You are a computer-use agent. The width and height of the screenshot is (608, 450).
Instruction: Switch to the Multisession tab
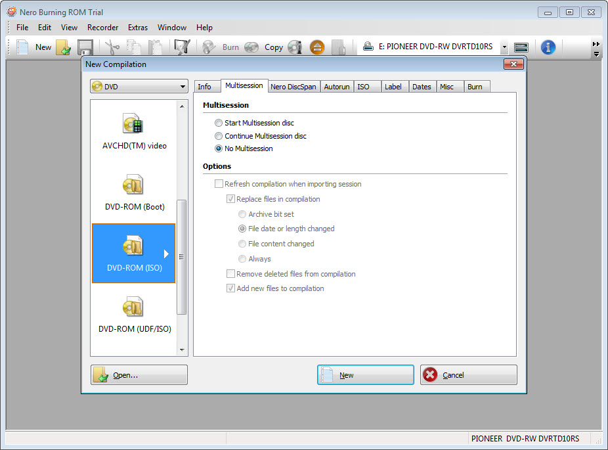click(244, 86)
